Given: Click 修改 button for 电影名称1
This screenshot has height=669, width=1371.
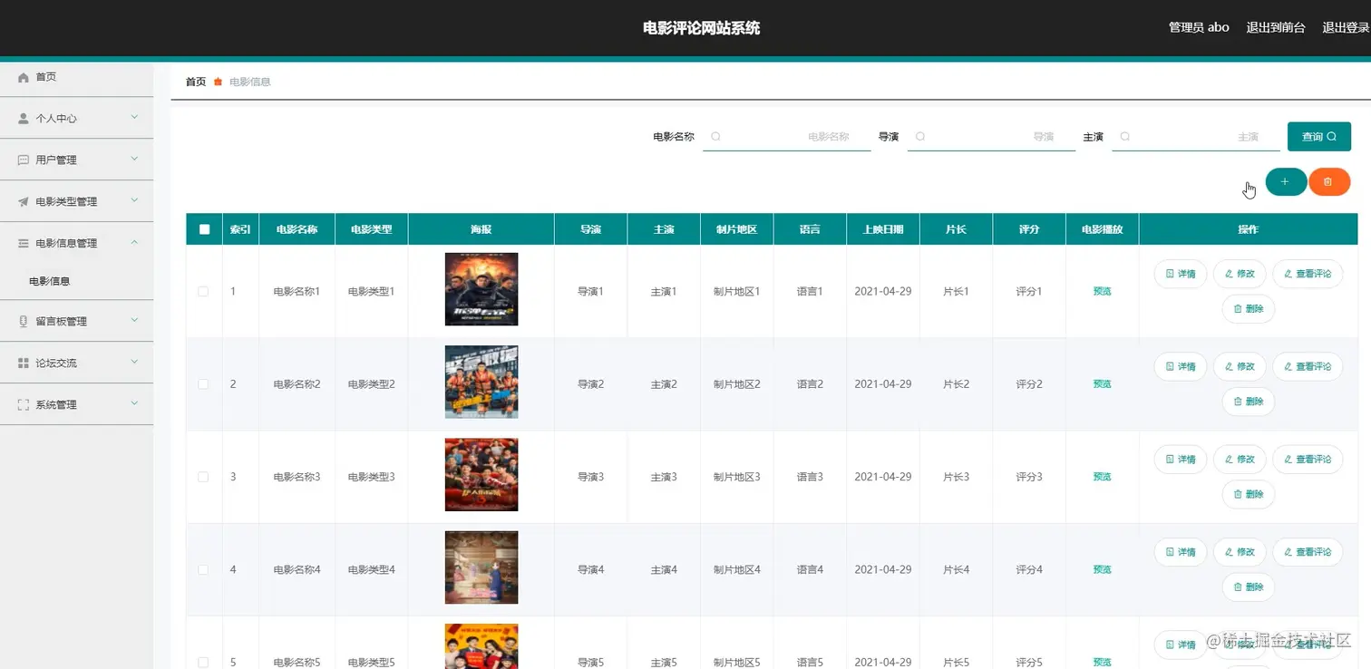Looking at the screenshot, I should pos(1240,274).
